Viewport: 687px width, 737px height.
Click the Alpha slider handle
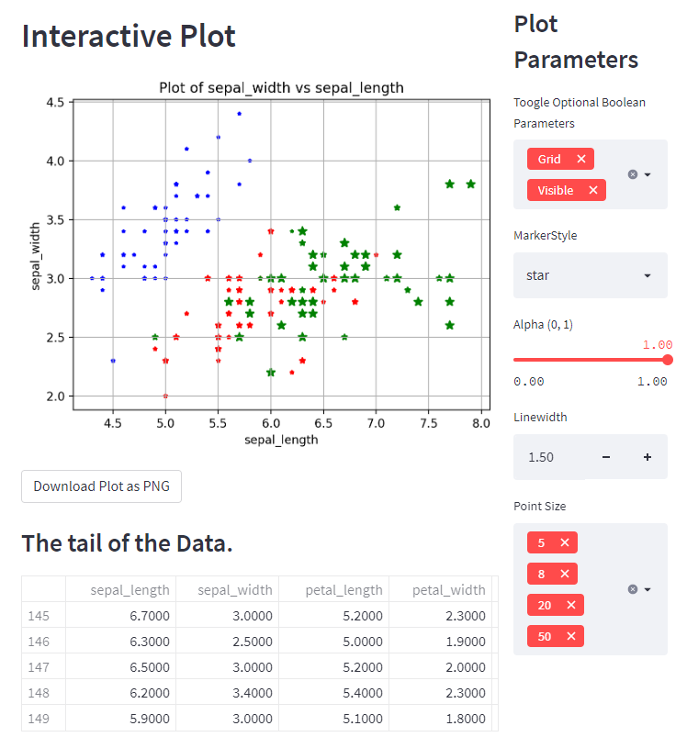coord(668,360)
